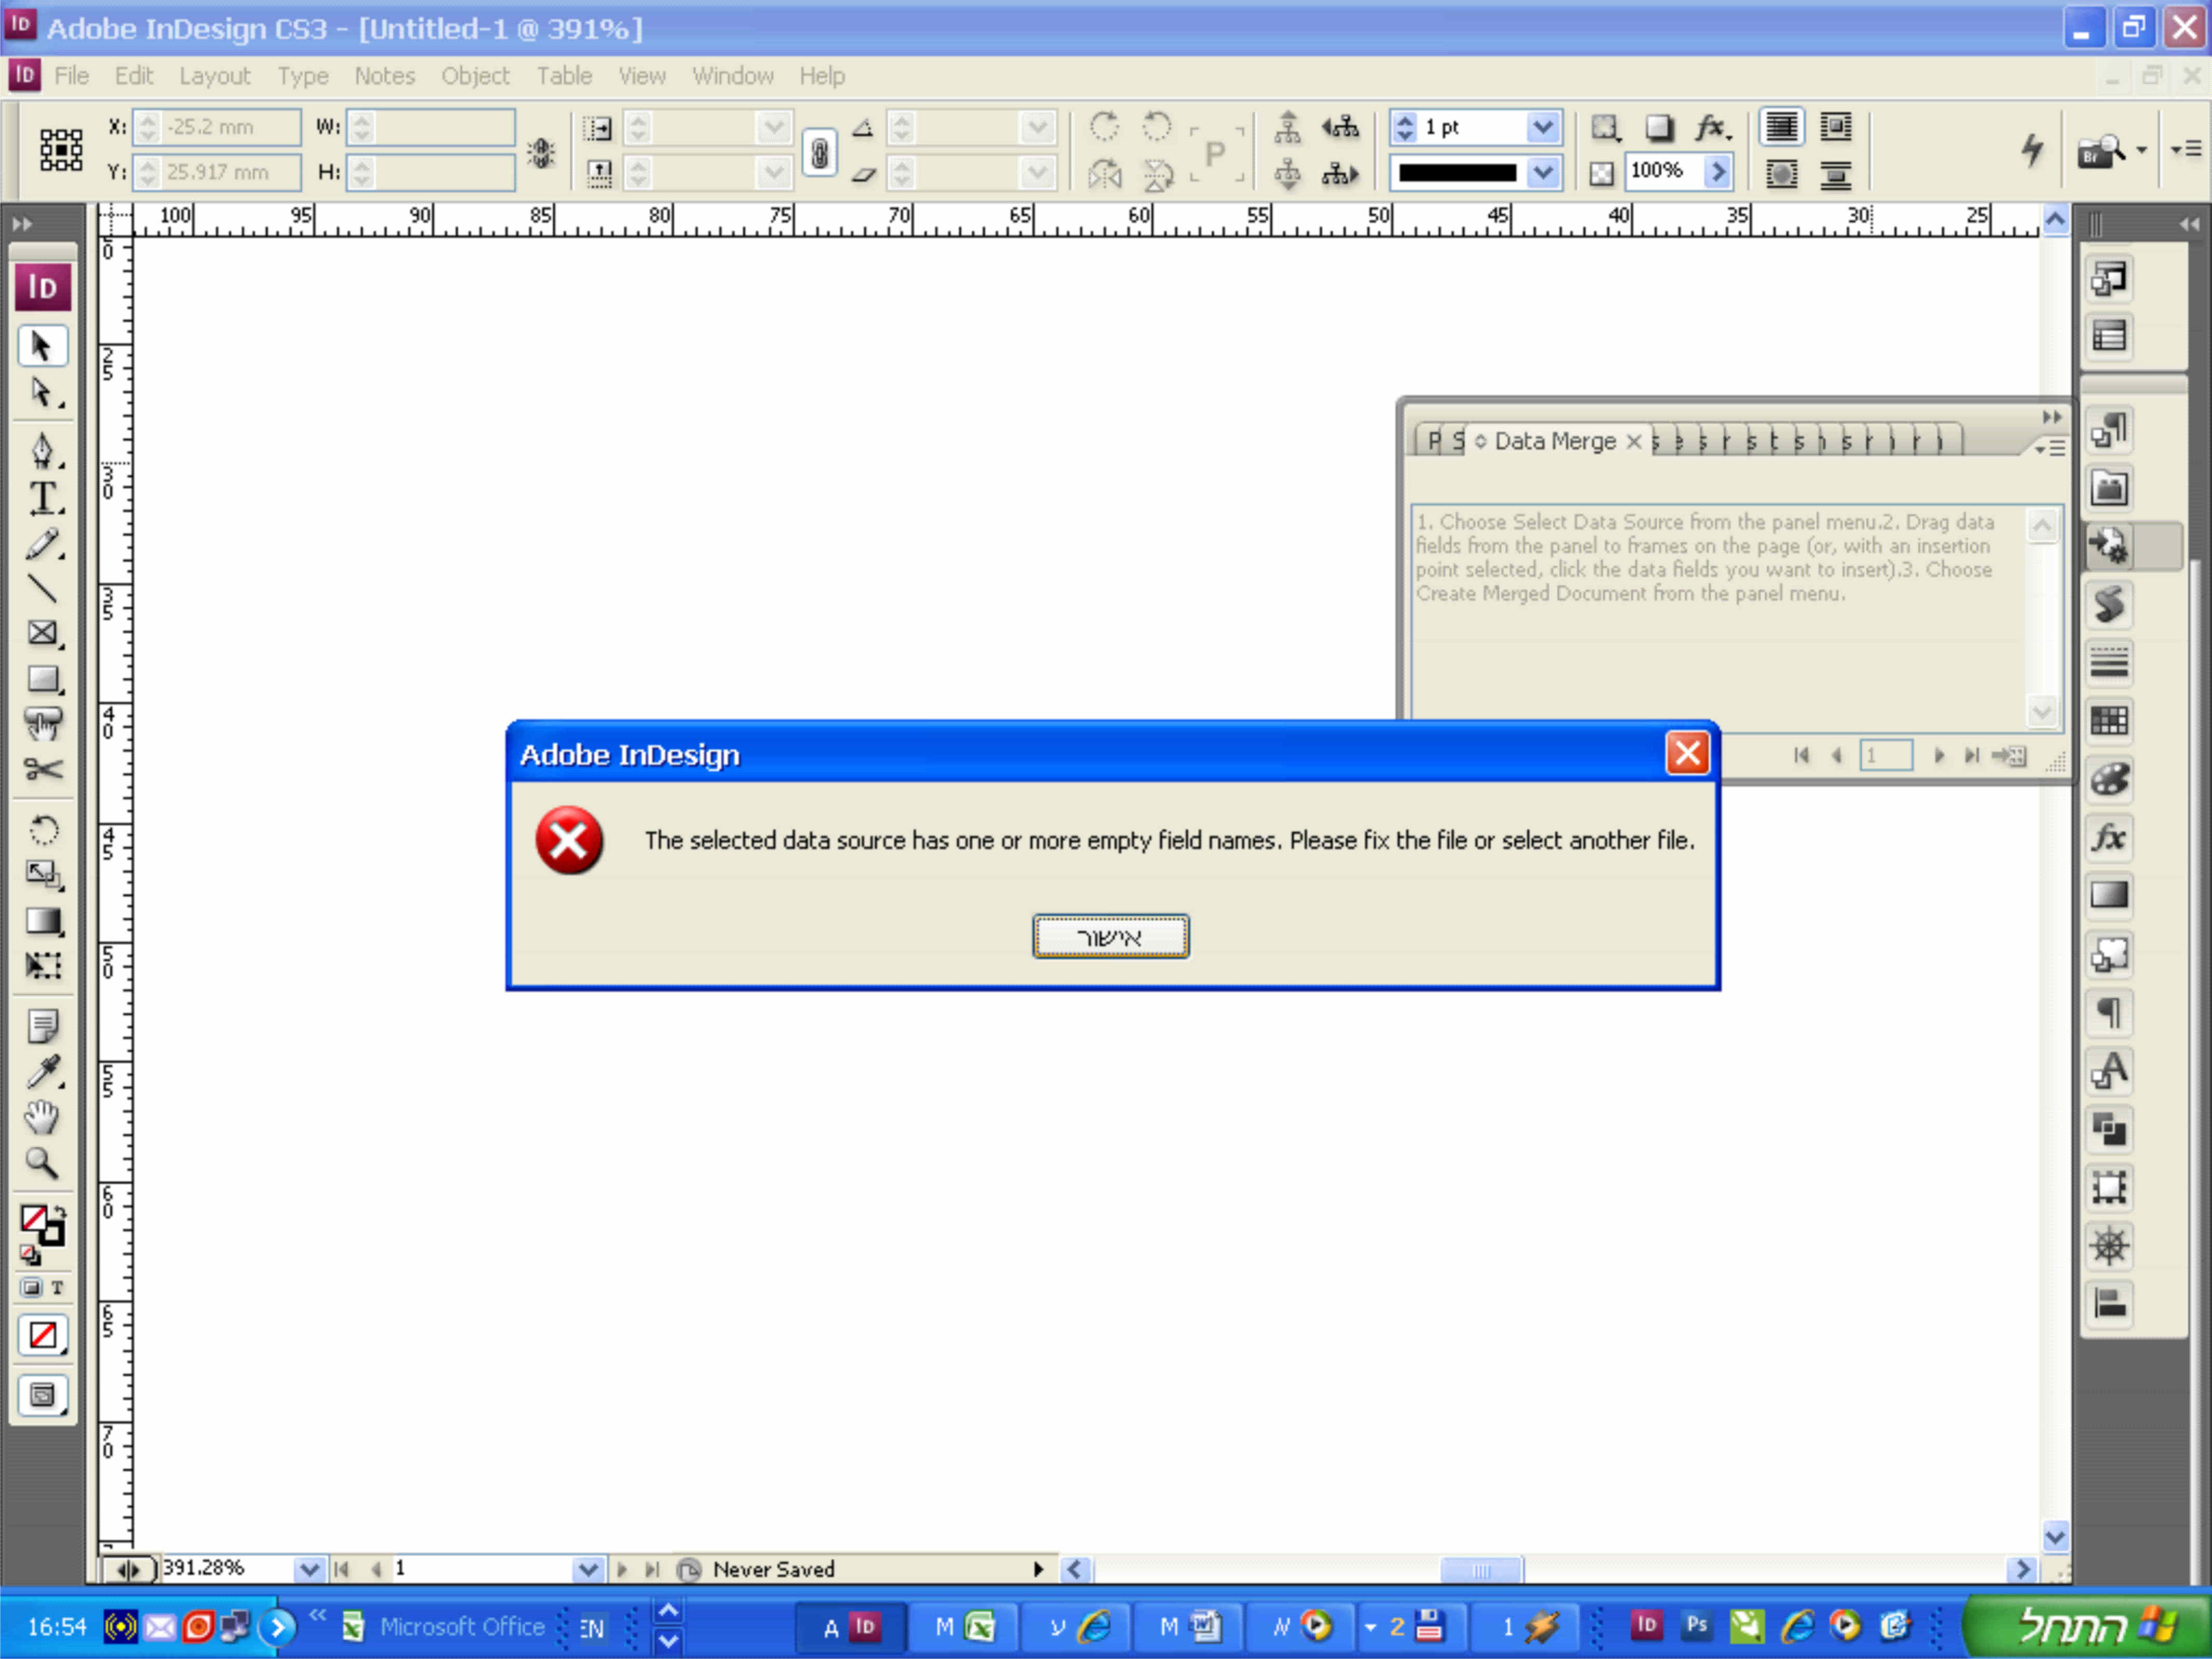Image resolution: width=2212 pixels, height=1659 pixels.
Task: Select the Hand tool
Action: tap(42, 1117)
